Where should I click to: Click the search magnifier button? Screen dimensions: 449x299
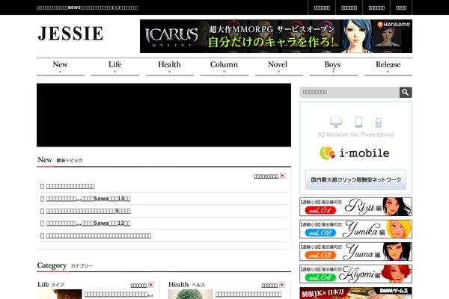(x=406, y=92)
